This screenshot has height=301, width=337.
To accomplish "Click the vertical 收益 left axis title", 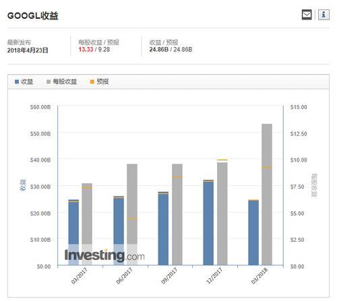I will (23, 185).
